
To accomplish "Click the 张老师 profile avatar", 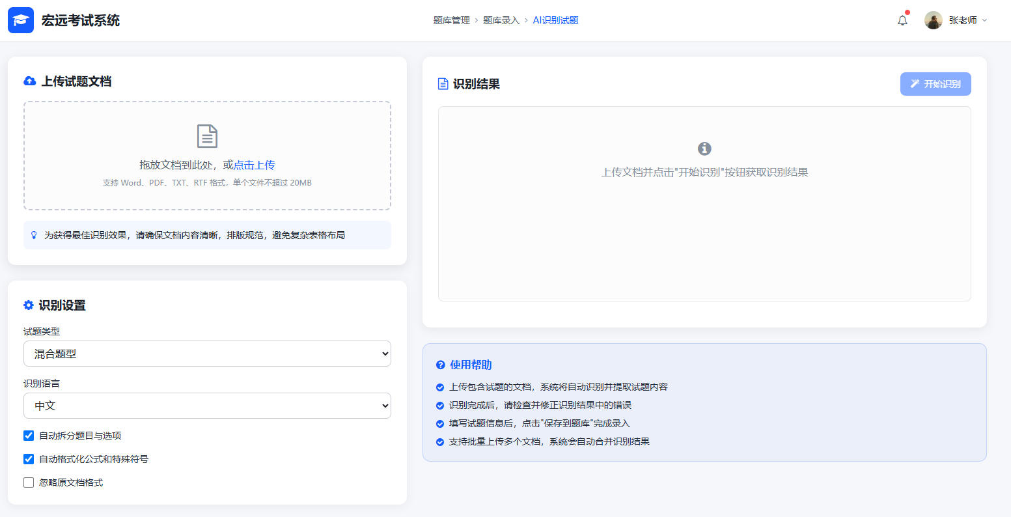I will click(x=933, y=20).
